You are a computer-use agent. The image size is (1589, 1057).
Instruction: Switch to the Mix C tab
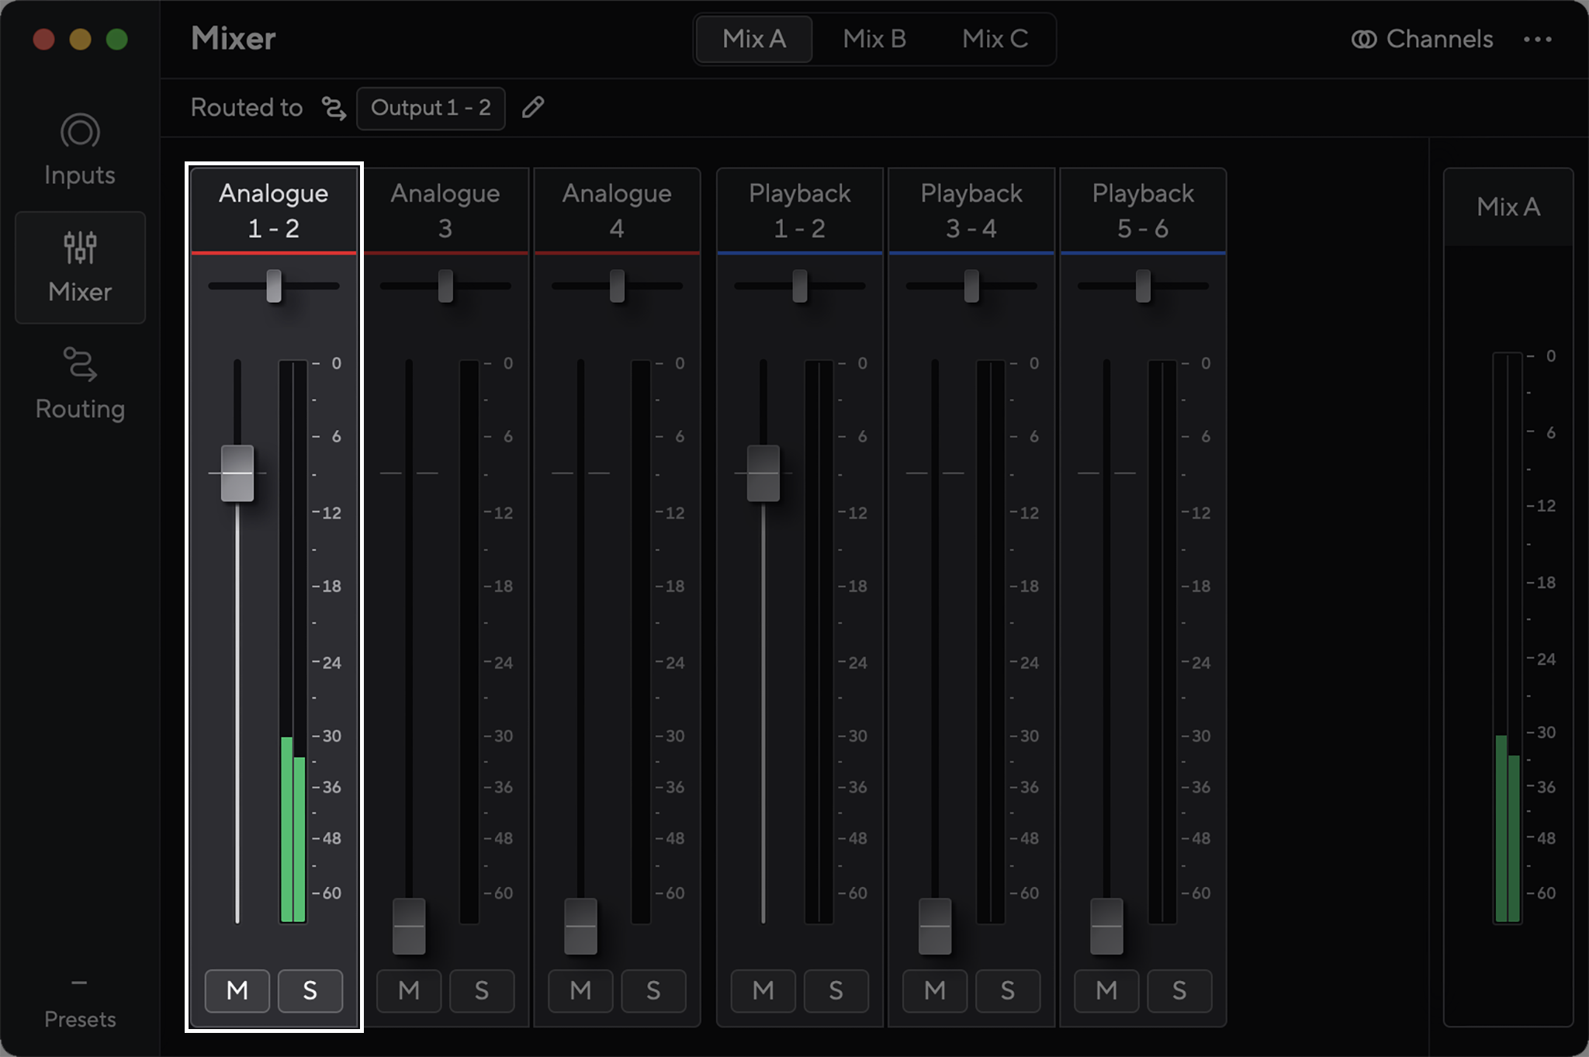click(x=994, y=39)
